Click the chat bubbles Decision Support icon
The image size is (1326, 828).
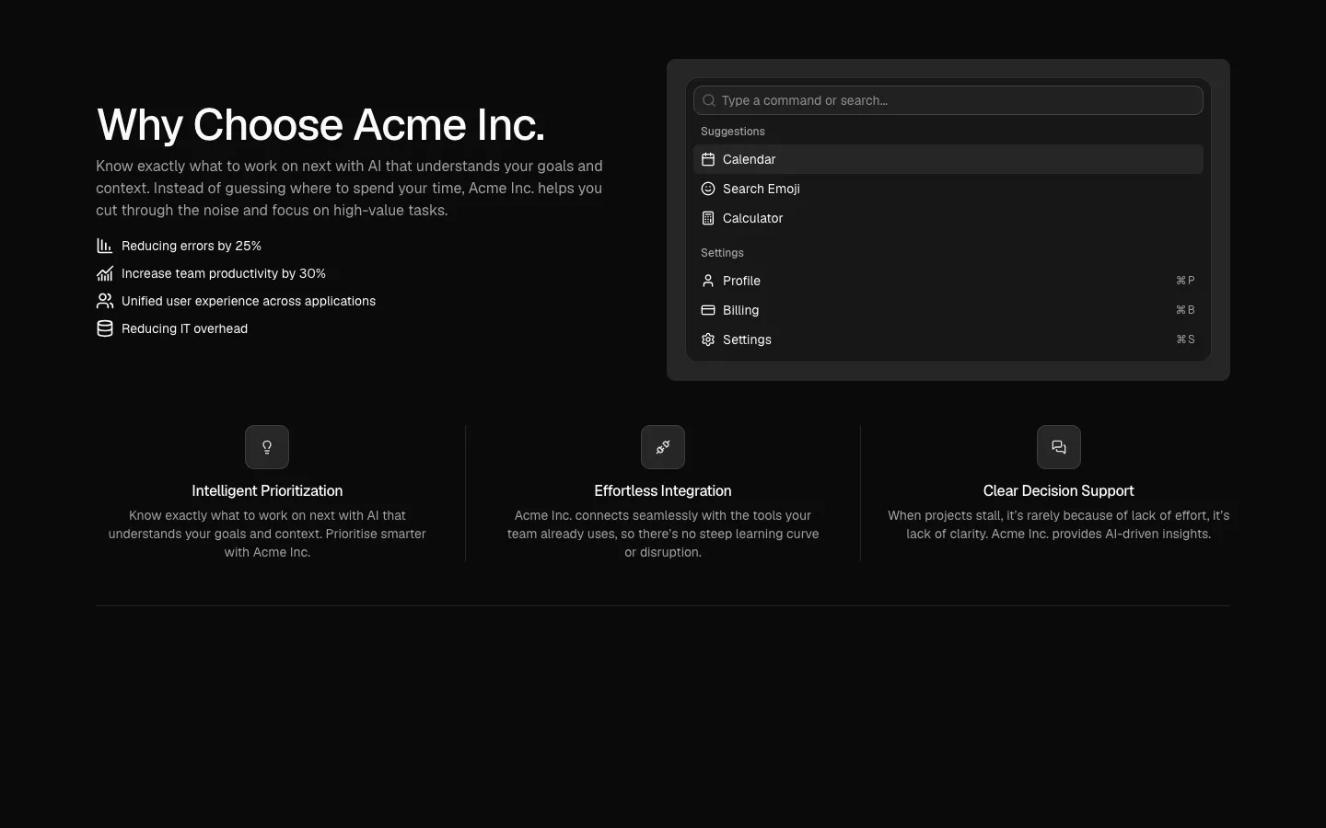[1059, 447]
